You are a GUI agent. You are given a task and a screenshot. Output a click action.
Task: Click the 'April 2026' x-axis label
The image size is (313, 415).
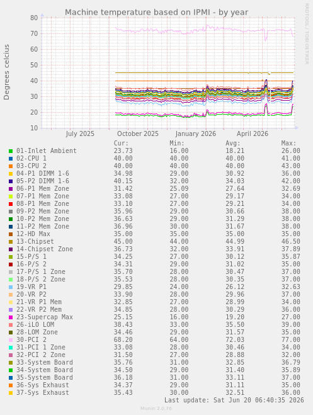click(x=253, y=134)
